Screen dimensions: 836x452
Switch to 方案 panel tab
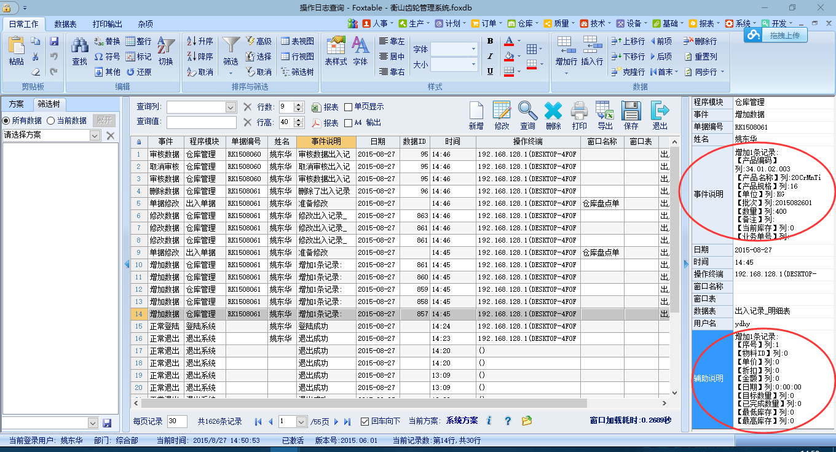point(16,104)
